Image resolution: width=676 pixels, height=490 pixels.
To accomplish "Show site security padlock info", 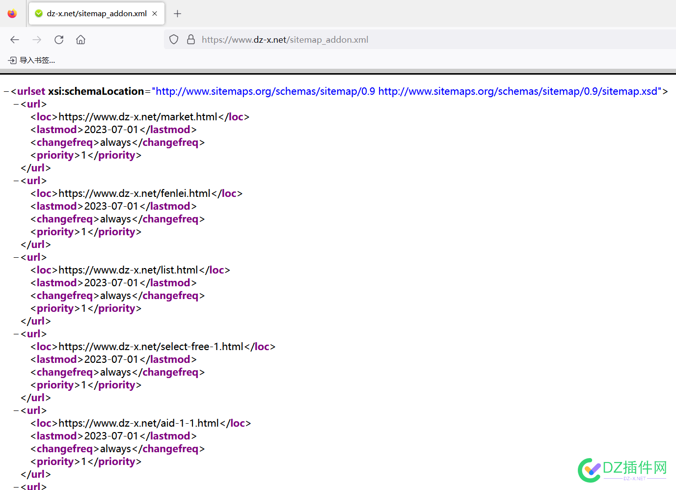I will tap(191, 40).
